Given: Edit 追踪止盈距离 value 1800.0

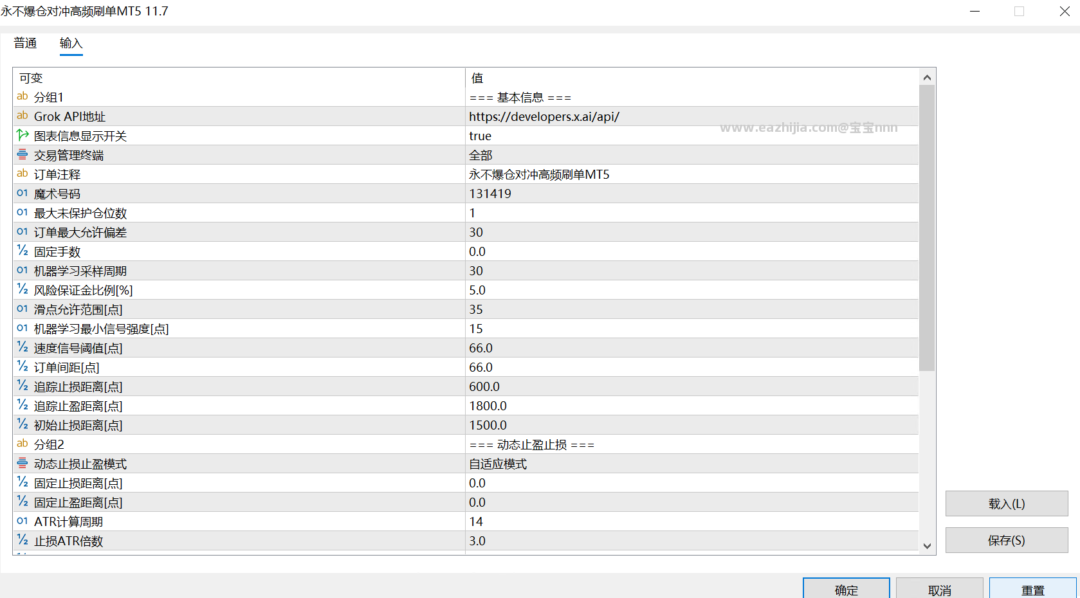Looking at the screenshot, I should click(691, 406).
